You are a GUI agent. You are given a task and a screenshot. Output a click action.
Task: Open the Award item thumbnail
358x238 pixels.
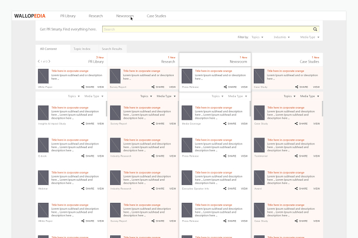tap(259, 178)
